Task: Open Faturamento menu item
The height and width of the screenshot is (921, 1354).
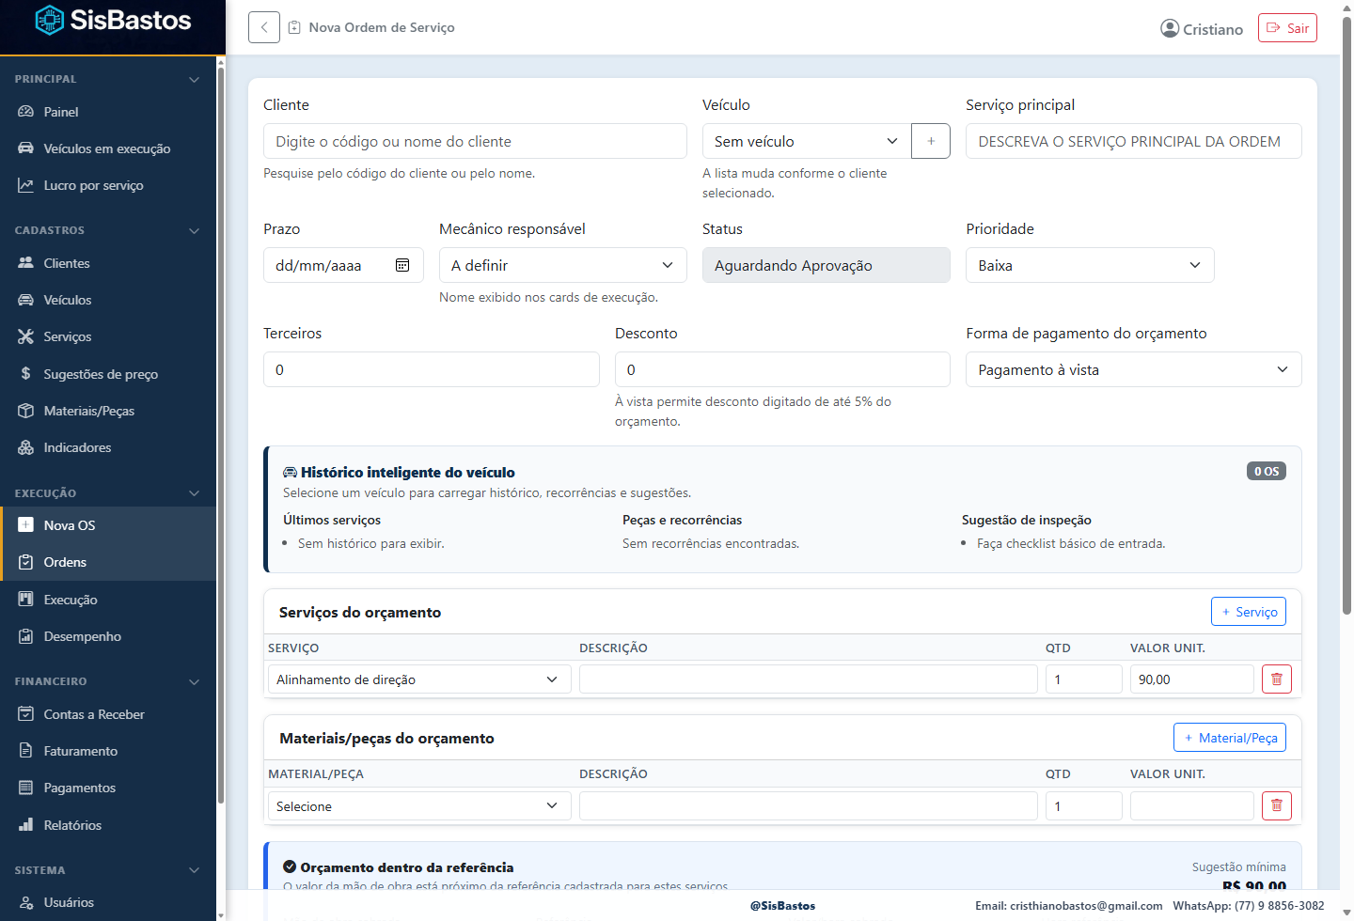Action: [x=108, y=751]
